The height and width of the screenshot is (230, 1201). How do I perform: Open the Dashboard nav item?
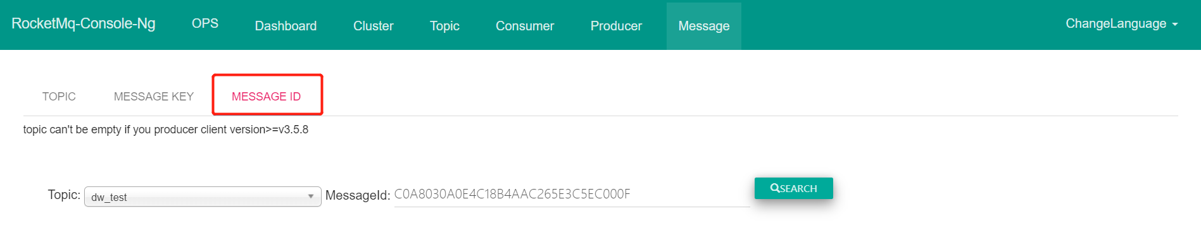pos(286,26)
